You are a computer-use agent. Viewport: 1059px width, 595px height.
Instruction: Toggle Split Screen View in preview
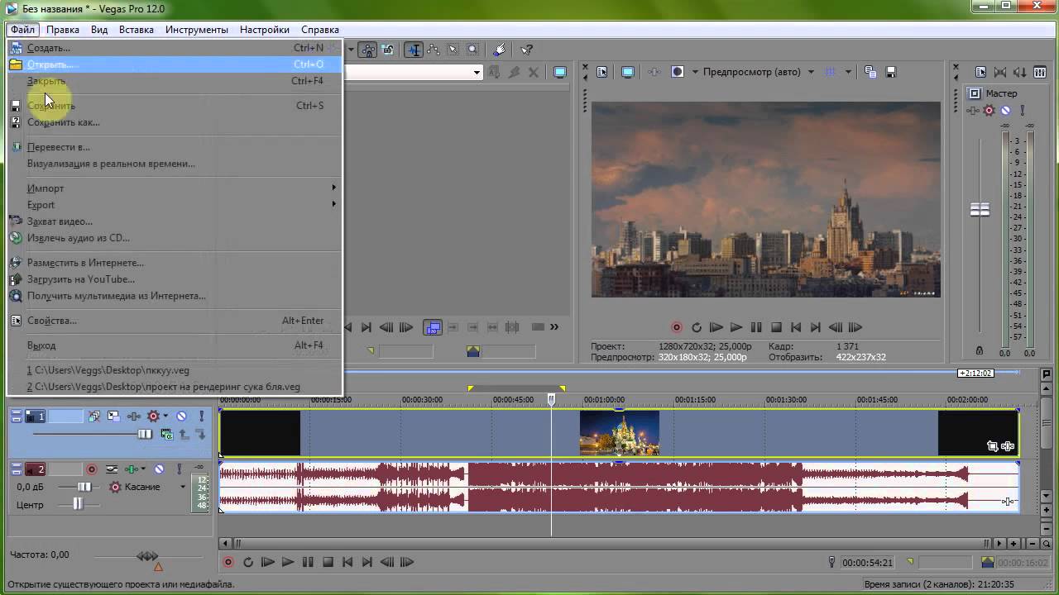(x=678, y=72)
